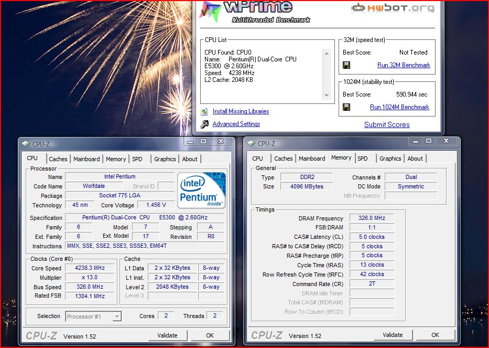Screen dimensions: 489x348
Task: Open Graphics tab in left CPU-Z window
Action: [x=165, y=159]
